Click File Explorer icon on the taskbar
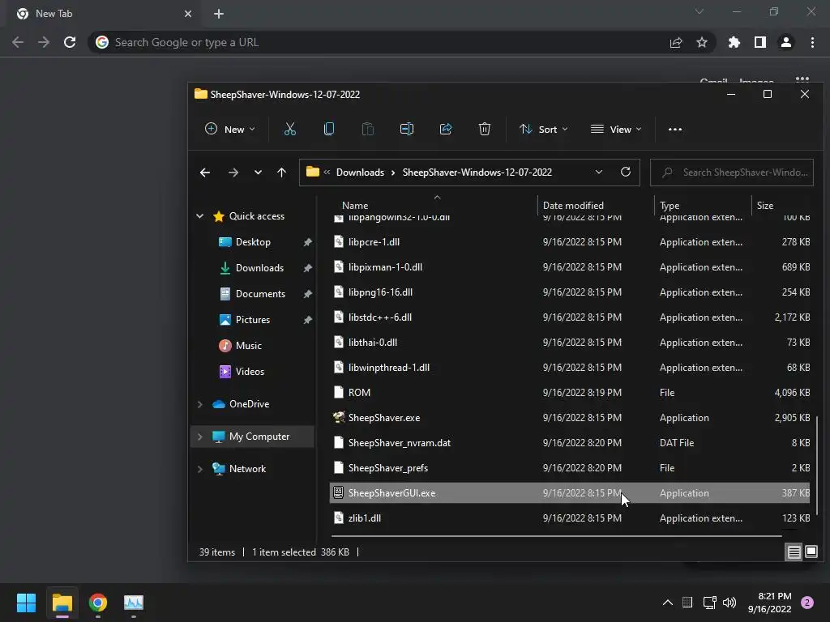Screen dimensions: 830x622 pos(62,603)
